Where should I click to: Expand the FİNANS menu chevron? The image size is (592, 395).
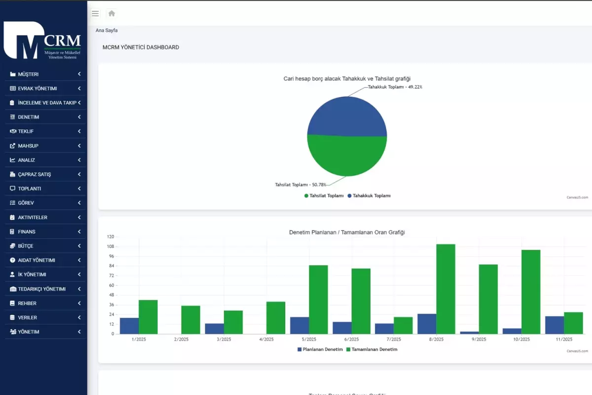point(79,232)
